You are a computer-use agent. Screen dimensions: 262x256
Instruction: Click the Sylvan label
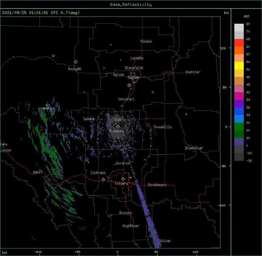point(119,74)
